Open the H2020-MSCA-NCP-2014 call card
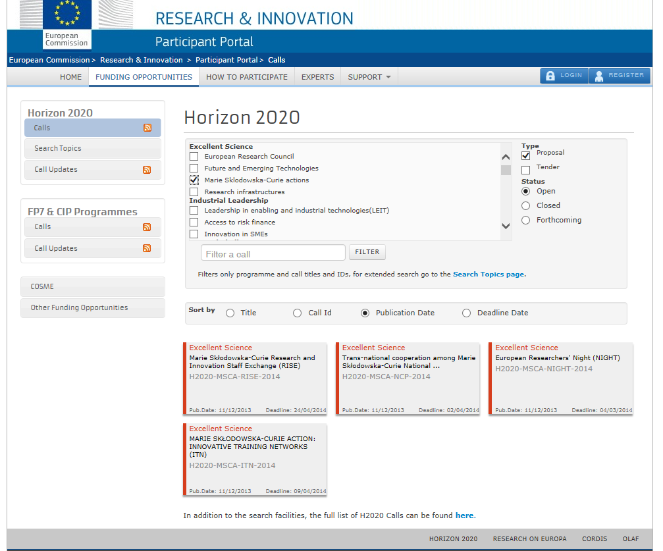This screenshot has width=663, height=551. coord(408,379)
